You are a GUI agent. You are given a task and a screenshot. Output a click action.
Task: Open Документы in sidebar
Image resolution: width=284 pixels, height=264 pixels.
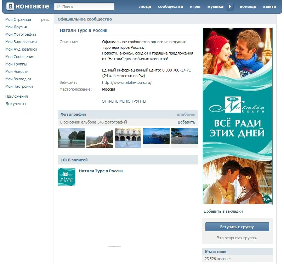coord(16,104)
